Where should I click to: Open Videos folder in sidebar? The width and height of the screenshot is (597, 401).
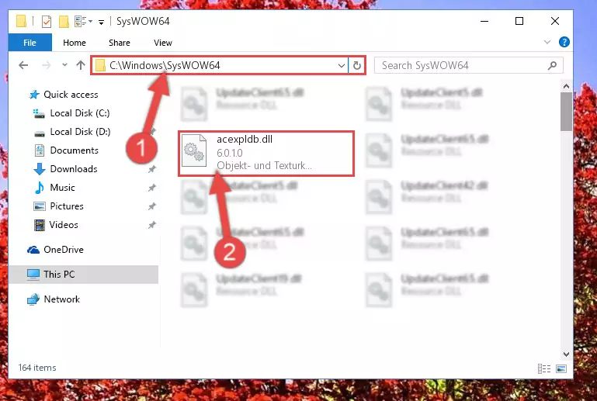(64, 225)
